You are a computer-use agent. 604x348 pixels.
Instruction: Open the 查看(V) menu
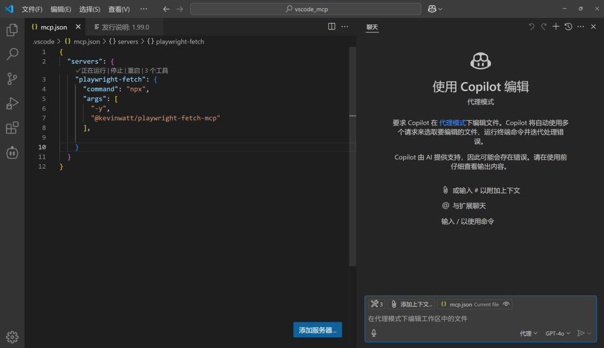pyautogui.click(x=119, y=9)
